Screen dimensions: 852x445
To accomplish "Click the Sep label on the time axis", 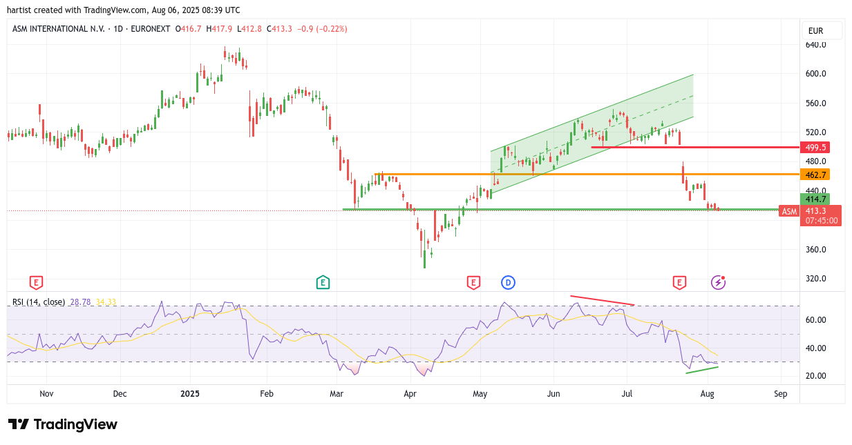I will click(x=781, y=394).
